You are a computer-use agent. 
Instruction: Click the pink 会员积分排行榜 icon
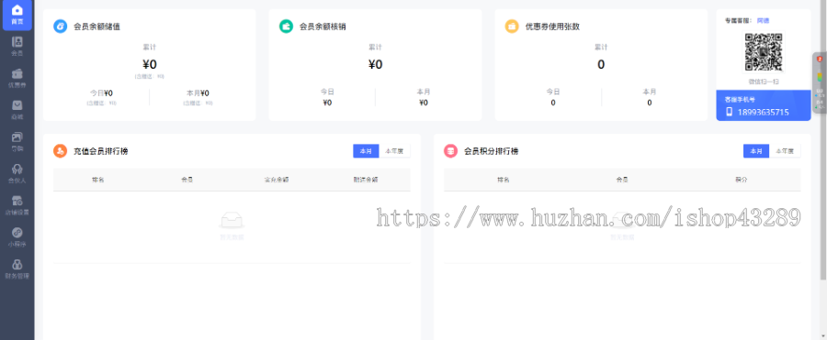[x=450, y=151]
